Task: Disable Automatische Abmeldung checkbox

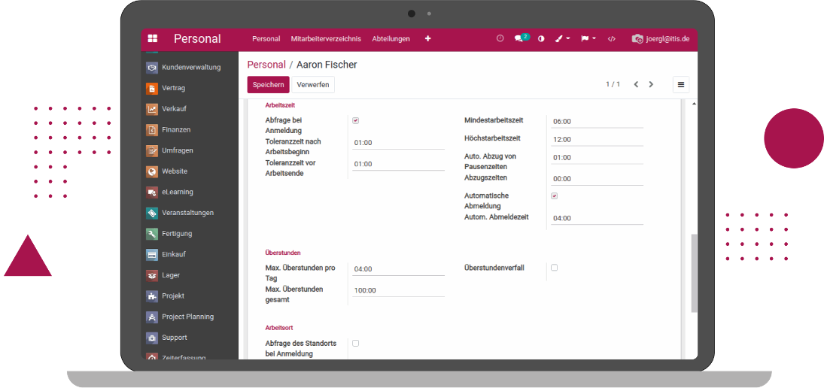Action: 555,196
